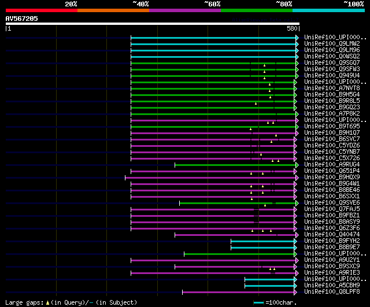Click the UniRef100_B9T695 hit name
The width and height of the screenshot is (370, 307).
[332, 127]
